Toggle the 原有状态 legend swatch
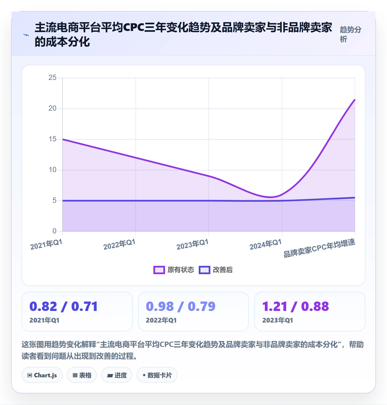 159,270
